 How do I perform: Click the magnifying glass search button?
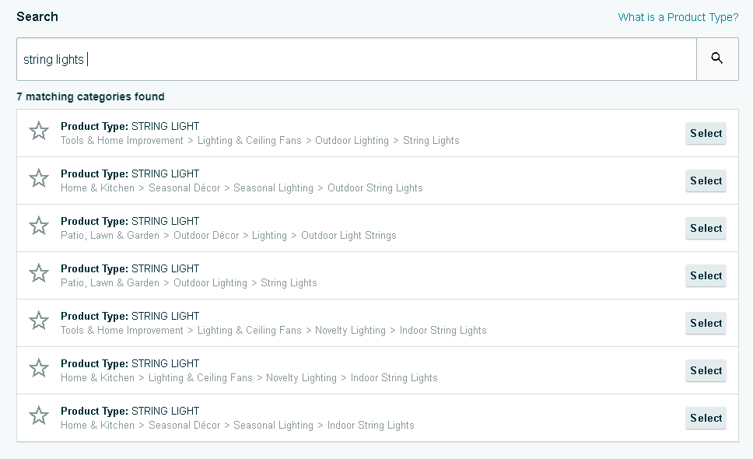[717, 59]
